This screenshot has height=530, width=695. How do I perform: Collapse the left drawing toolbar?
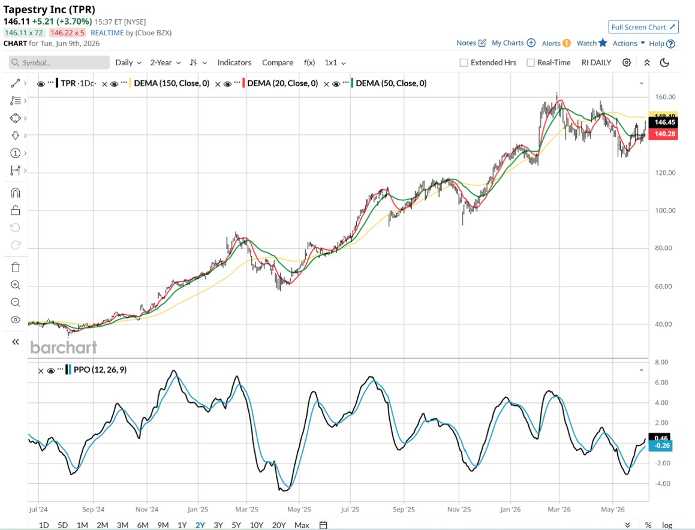click(x=15, y=342)
